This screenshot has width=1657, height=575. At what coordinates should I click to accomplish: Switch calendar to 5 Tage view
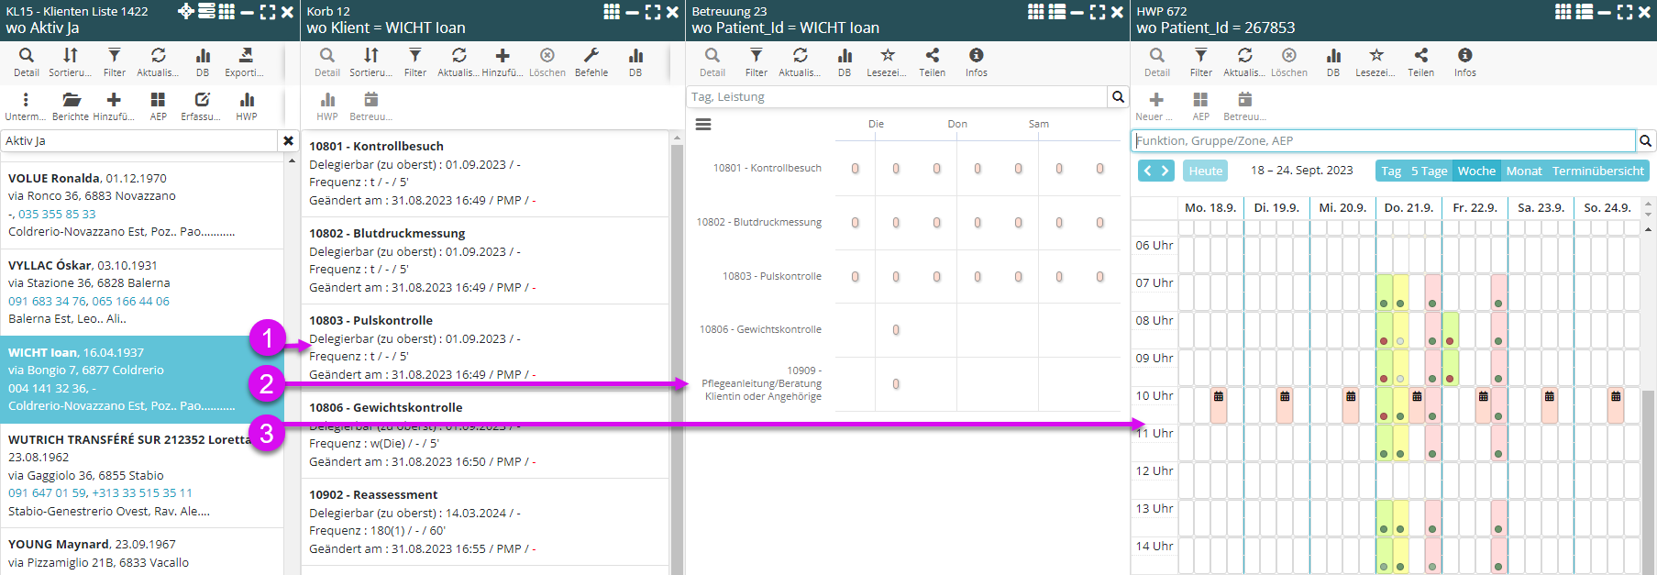click(1429, 171)
